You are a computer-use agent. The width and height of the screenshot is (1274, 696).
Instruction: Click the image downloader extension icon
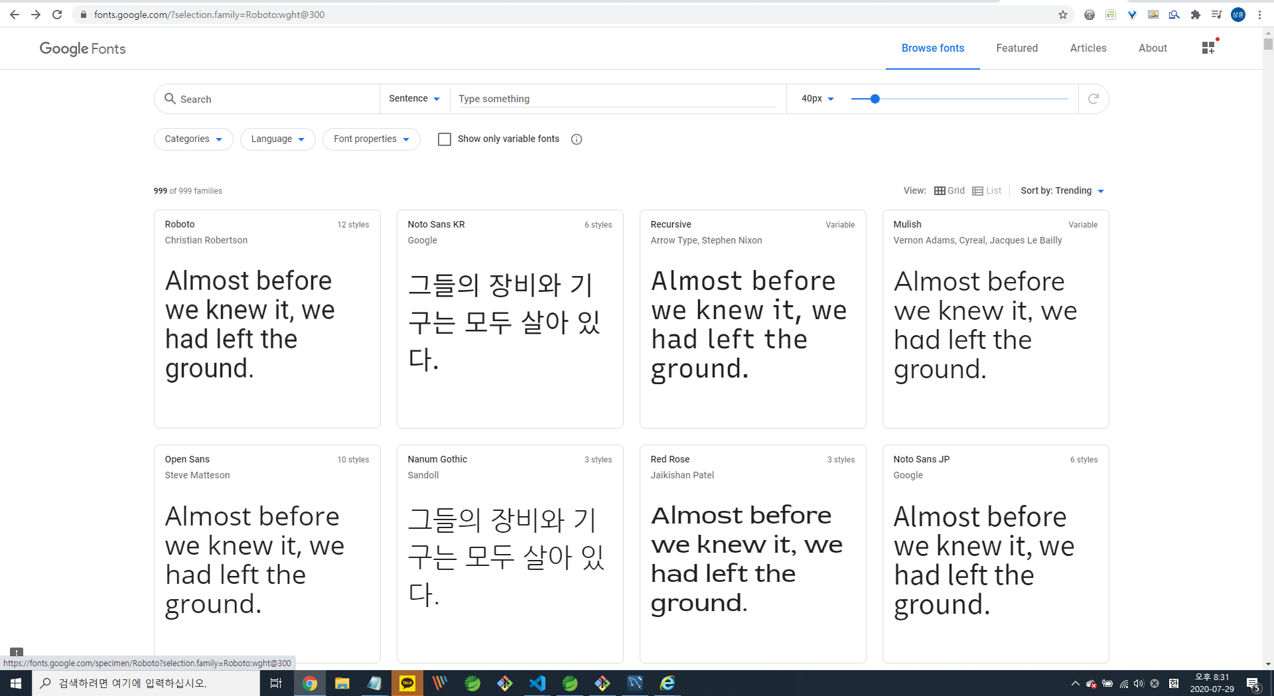point(1153,15)
